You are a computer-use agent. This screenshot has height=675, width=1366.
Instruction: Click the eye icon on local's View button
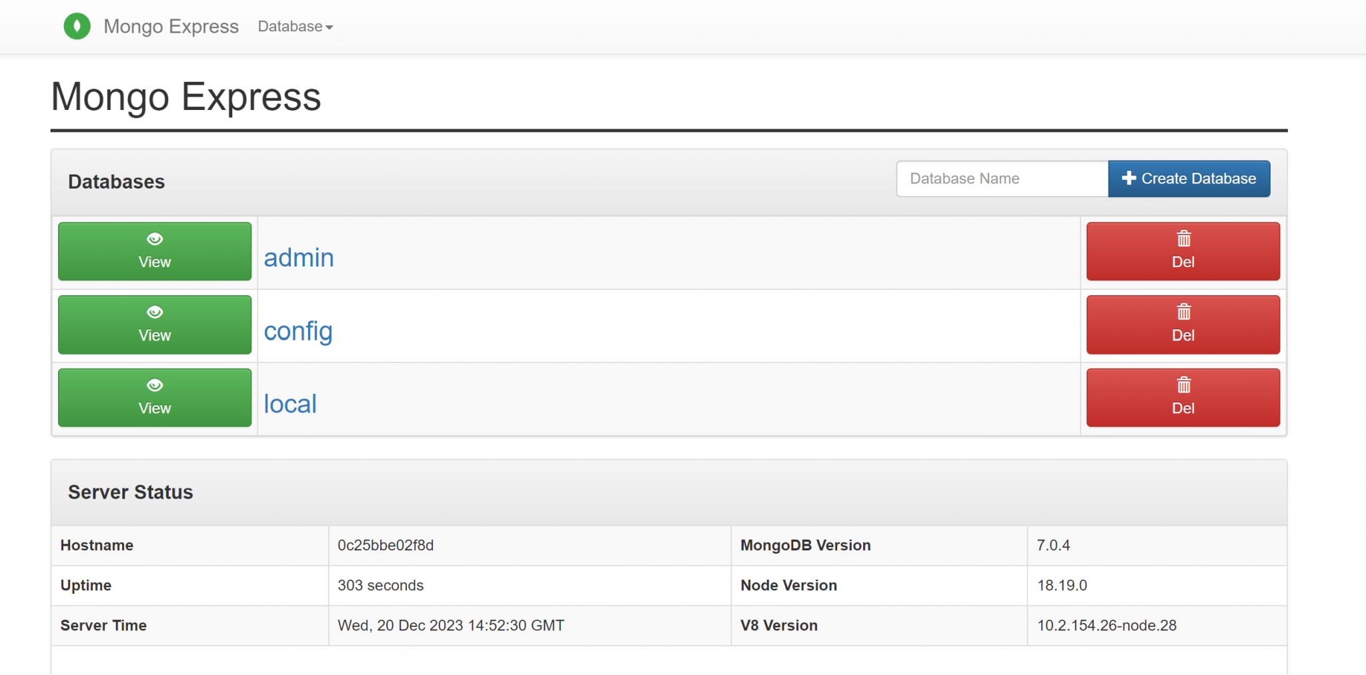155,385
